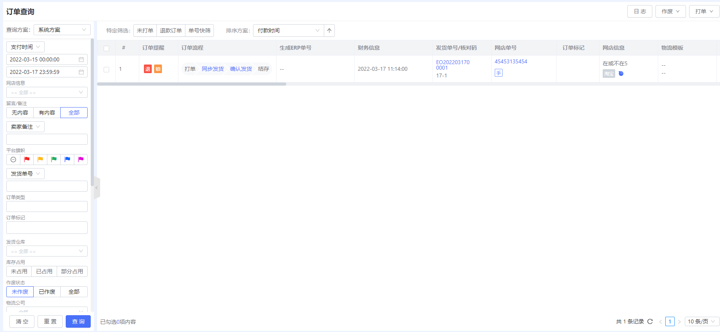Filter by red platform flag
This screenshot has height=332, width=720.
[x=27, y=160]
